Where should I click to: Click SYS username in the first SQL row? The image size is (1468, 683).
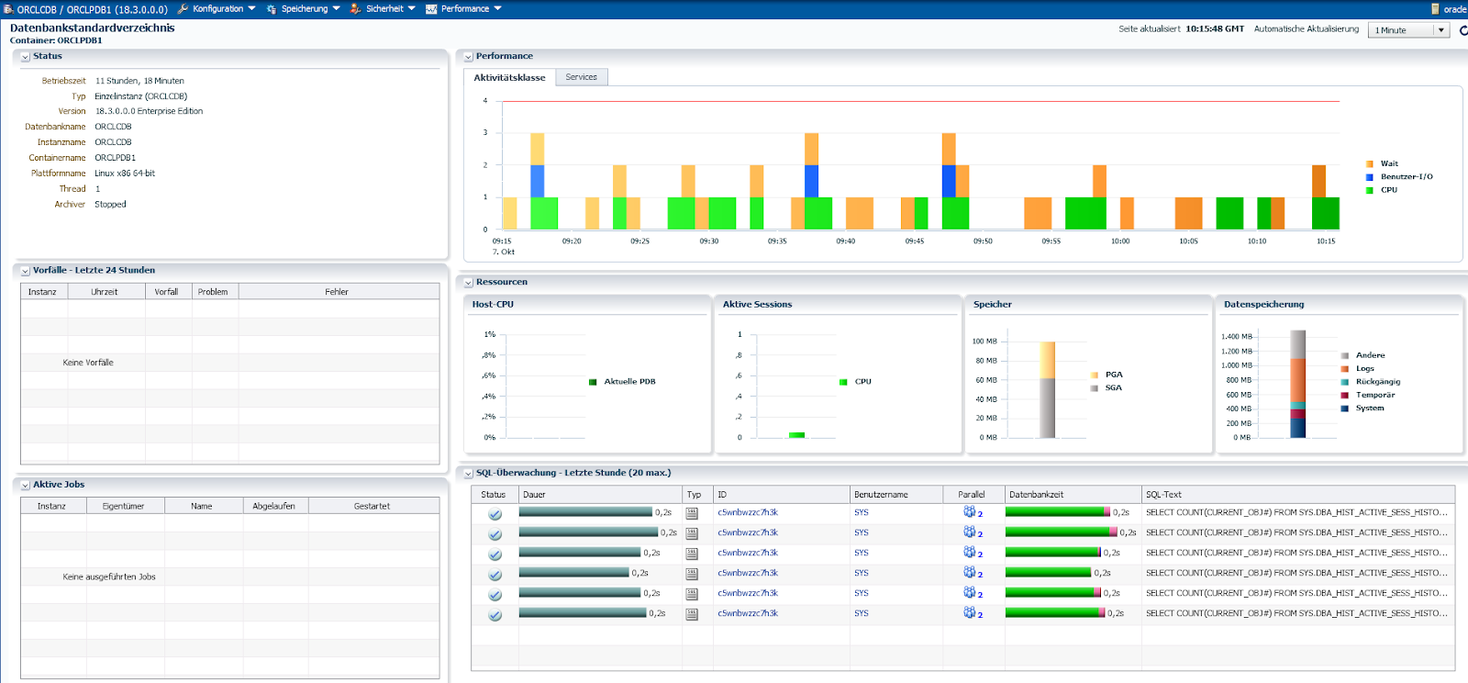[861, 513]
